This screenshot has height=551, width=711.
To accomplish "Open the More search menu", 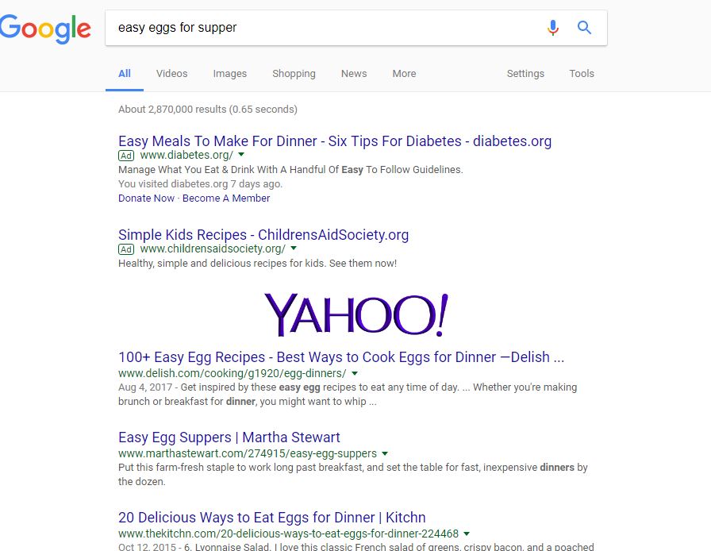I will click(x=404, y=74).
